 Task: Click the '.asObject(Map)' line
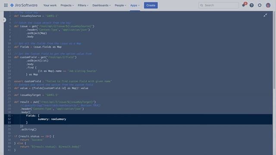click(x=36, y=33)
